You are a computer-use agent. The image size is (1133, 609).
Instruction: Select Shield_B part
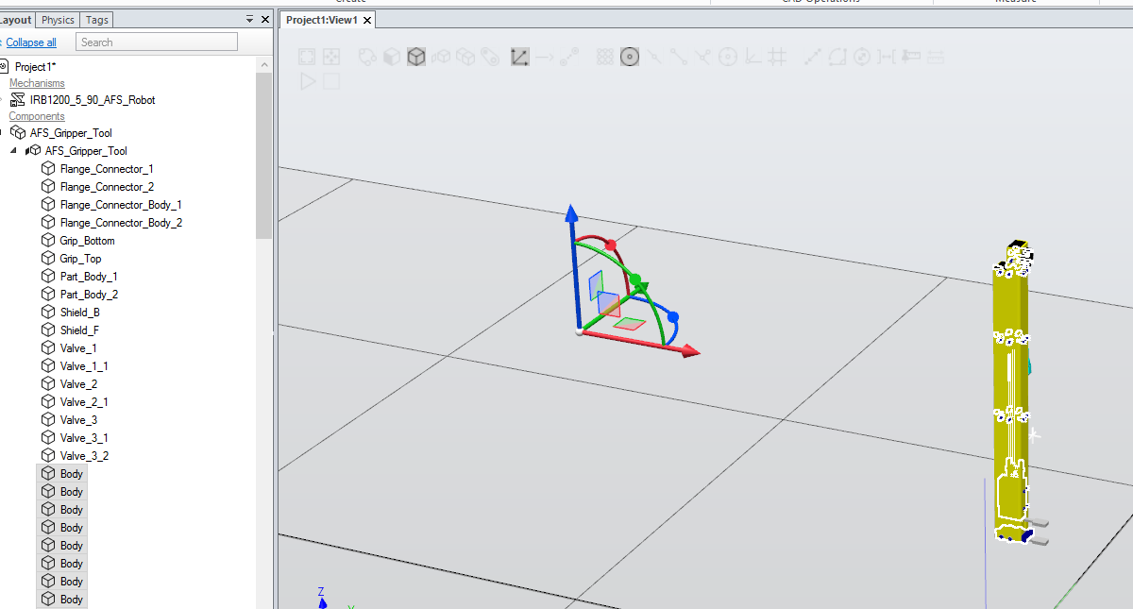[x=79, y=313]
